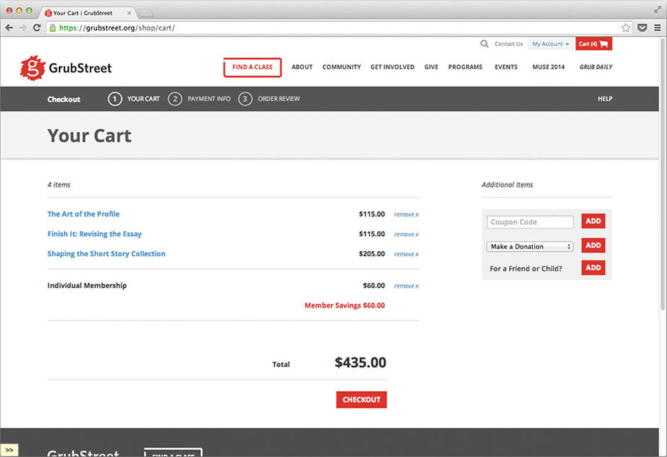Click the browser back arrow

tap(9, 28)
